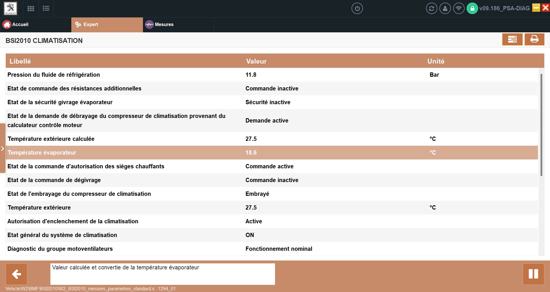Click the green lock icon

tap(472, 8)
